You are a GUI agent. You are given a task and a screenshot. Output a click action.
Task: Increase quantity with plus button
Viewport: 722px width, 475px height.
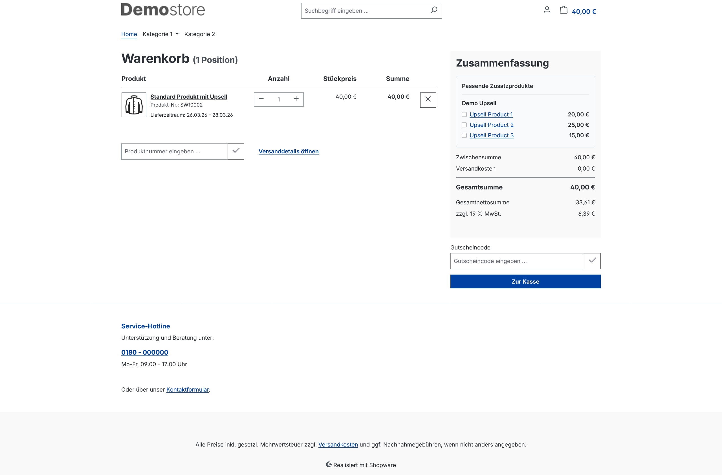(x=296, y=99)
